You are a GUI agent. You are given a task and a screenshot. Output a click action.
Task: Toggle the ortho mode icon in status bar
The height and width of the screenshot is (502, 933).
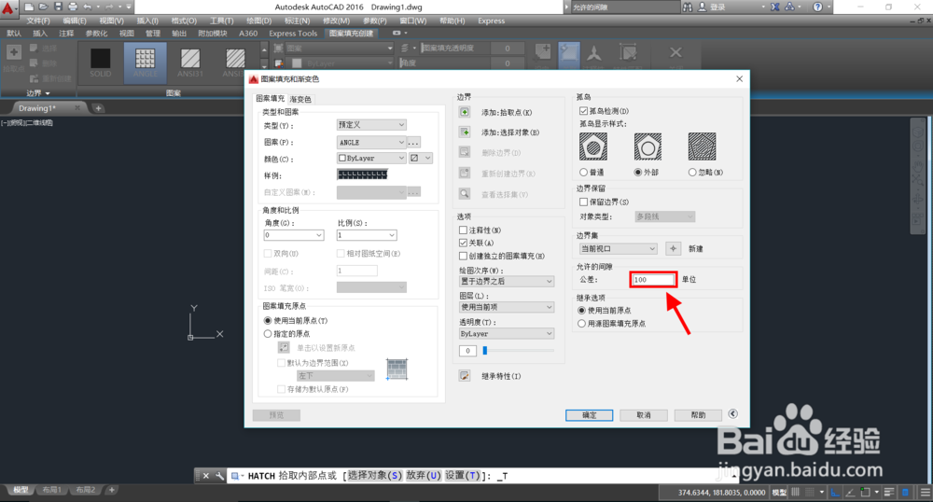point(835,493)
